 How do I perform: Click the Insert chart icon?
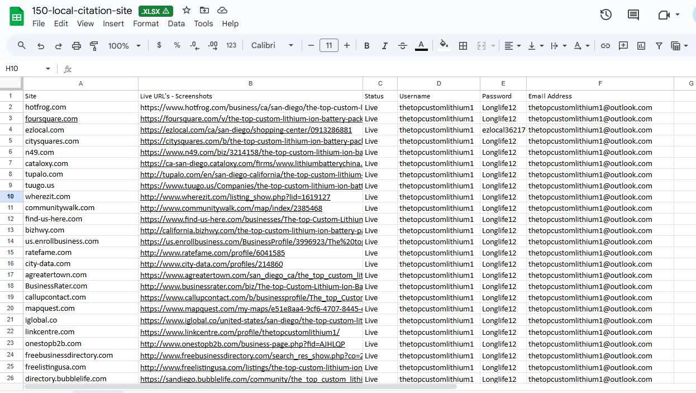tap(641, 46)
